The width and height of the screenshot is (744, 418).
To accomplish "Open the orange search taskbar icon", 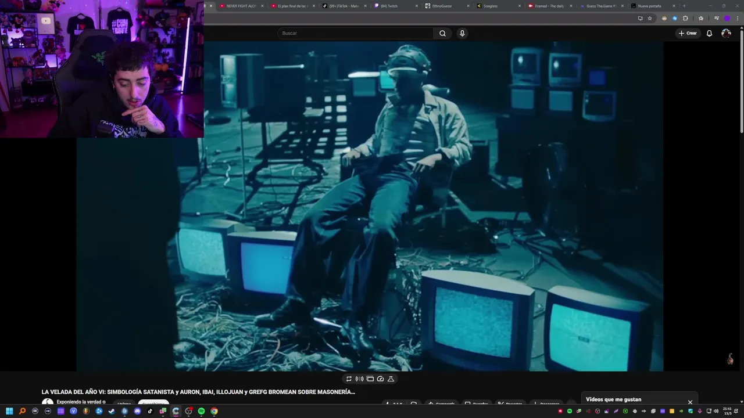I will pos(22,411).
